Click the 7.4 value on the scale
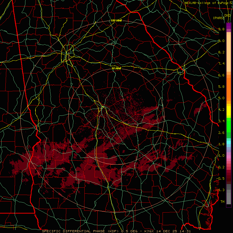Screen dimensions: 233x233 pos(221,64)
